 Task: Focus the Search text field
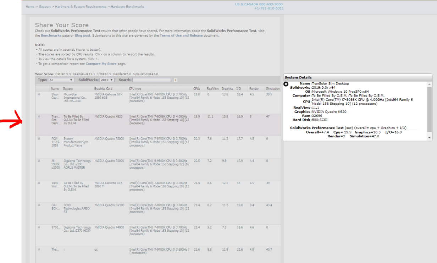pos(151,80)
